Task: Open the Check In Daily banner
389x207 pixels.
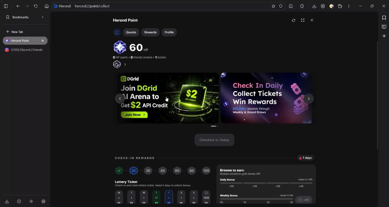Action: 266,98
